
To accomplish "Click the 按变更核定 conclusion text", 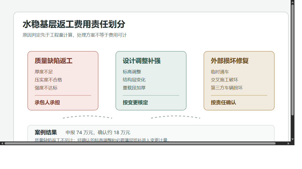I will 135,102.
